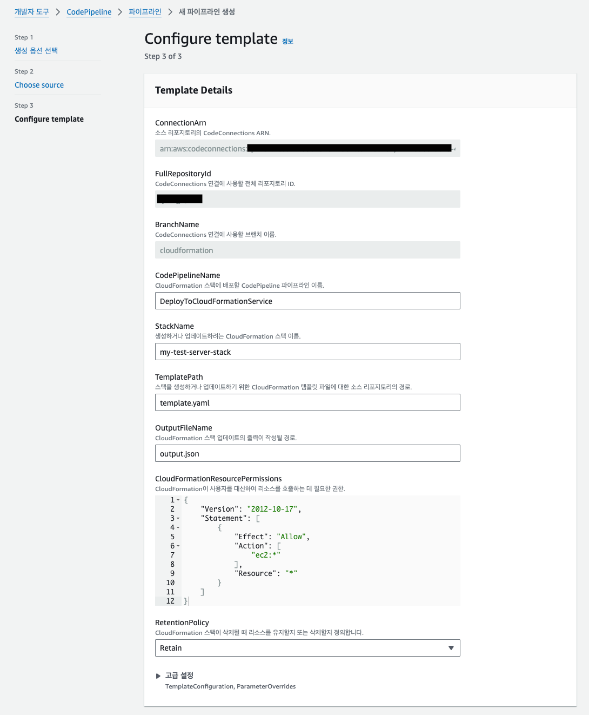Open the 파이프라인 breadcrumb link
This screenshot has height=715, width=589.
(x=145, y=12)
